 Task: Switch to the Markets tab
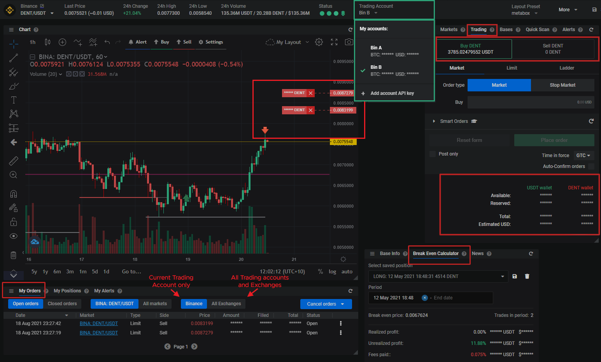449,30
